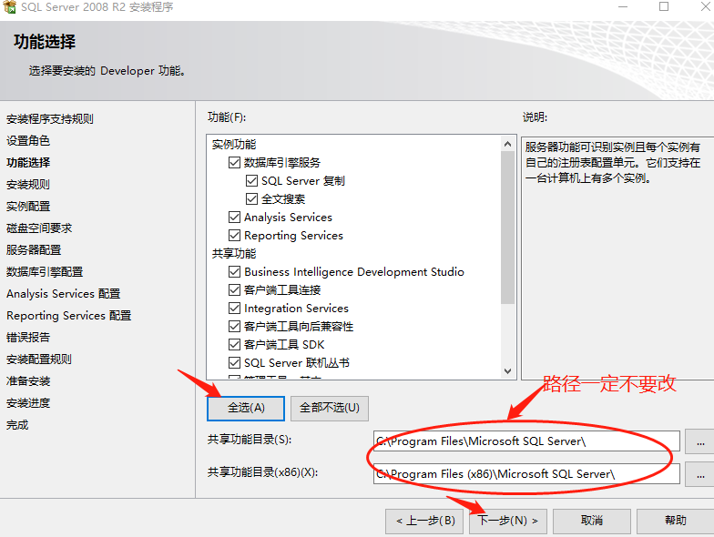Open 帮助 button
Screen dimensions: 714x537
point(676,521)
